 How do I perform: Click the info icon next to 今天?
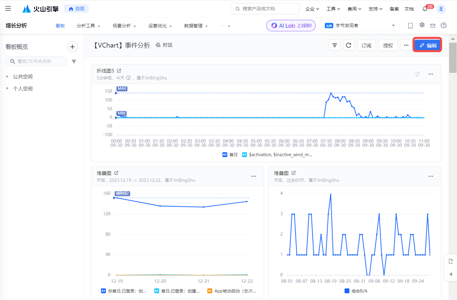128,78
